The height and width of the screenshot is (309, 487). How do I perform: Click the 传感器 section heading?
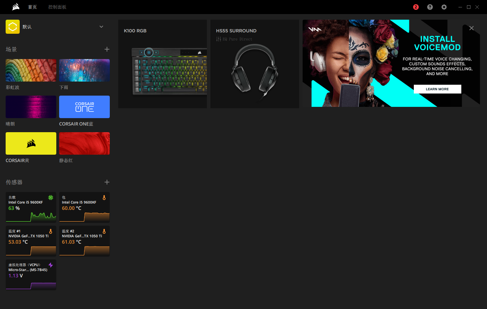click(x=14, y=182)
